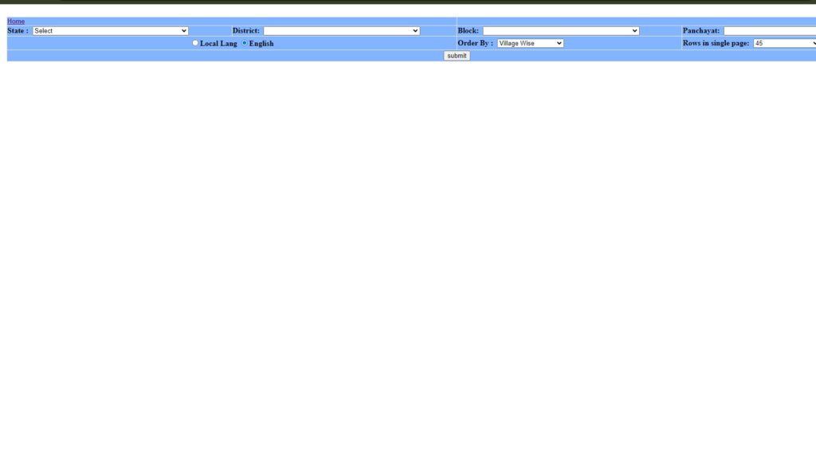Screen dimensions: 816x459
Task: Click the "District:" field label
Action: click(245, 31)
